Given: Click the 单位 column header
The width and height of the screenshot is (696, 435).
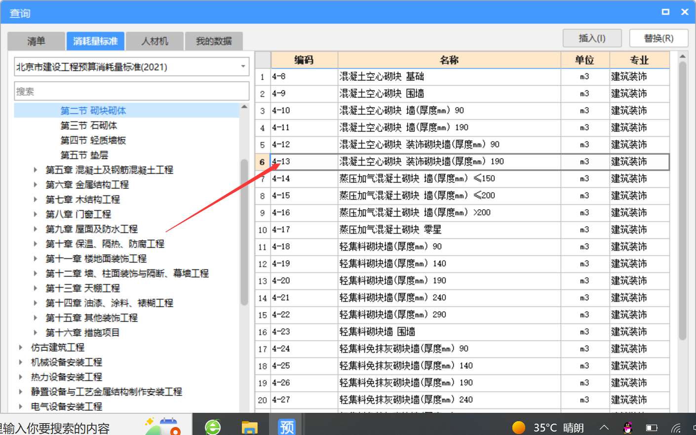Looking at the screenshot, I should click(x=585, y=60).
